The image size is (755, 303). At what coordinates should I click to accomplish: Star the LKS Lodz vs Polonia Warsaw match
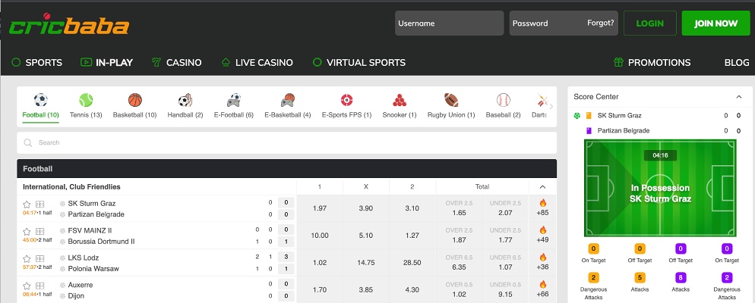(x=27, y=258)
